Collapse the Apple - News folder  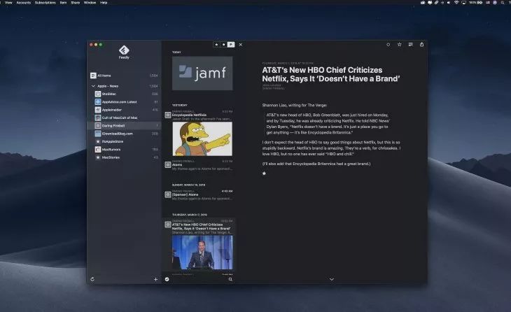click(93, 86)
